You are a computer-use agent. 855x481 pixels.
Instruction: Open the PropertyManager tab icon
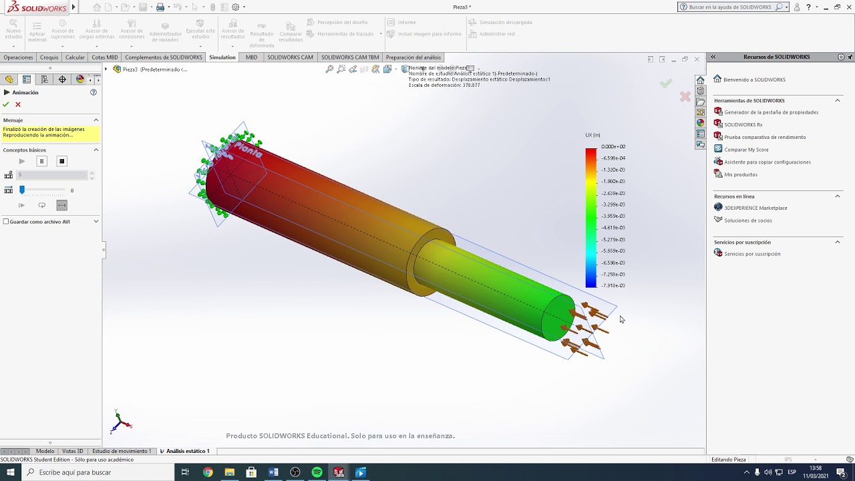[x=27, y=79]
